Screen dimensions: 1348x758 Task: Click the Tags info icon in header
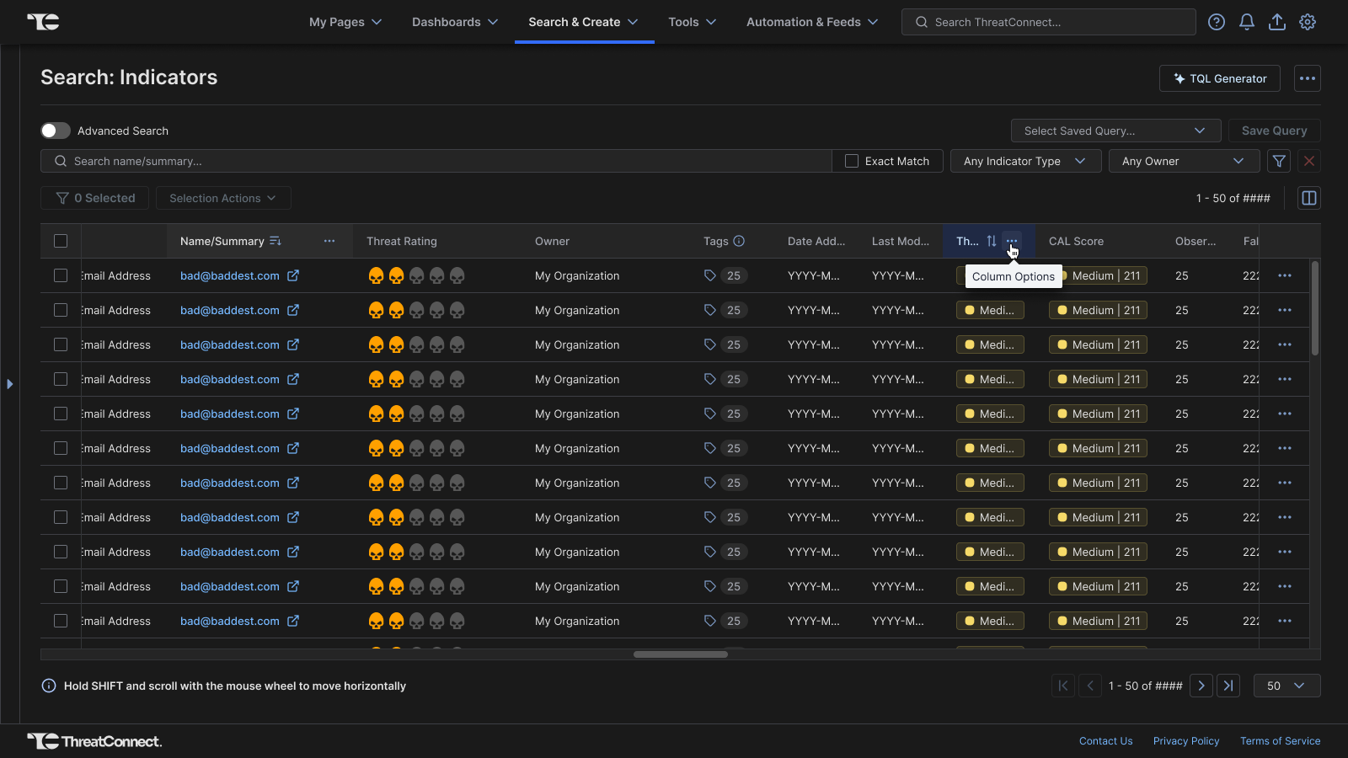739,241
